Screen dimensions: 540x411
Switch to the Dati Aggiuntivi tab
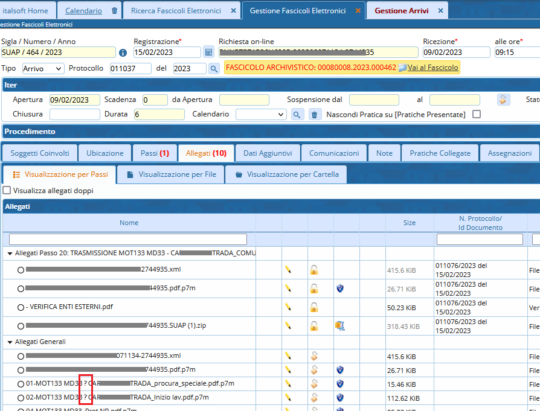click(268, 153)
